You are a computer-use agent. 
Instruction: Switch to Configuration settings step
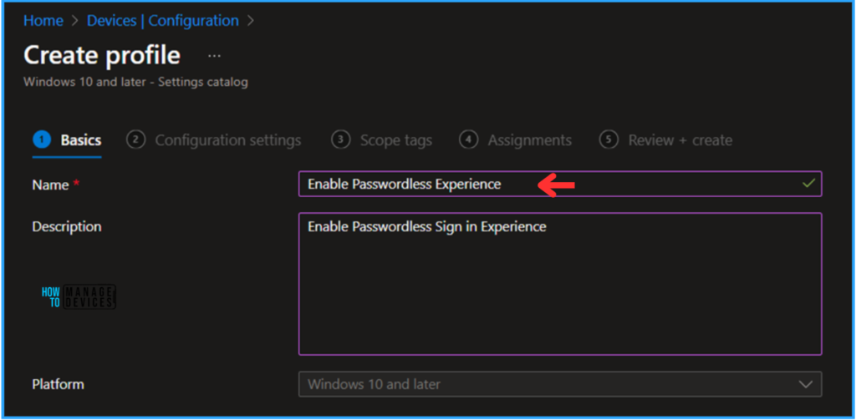click(214, 140)
